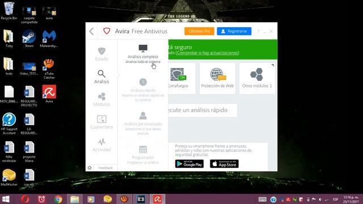Image resolution: width=363 pixels, height=204 pixels.
Task: Open the Programador scheduler option
Action: [x=143, y=155]
